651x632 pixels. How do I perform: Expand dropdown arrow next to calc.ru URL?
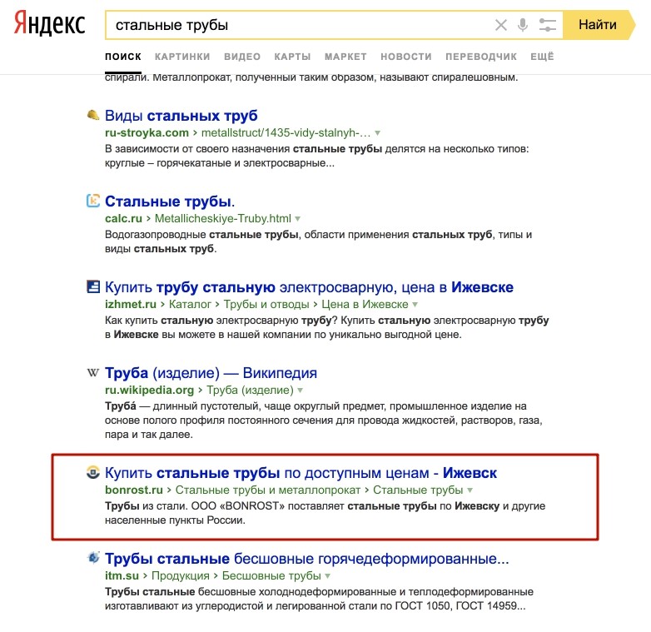[x=297, y=219]
